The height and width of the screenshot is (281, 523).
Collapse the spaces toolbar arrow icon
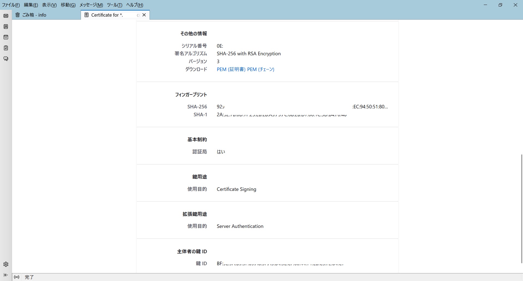[x=6, y=275]
